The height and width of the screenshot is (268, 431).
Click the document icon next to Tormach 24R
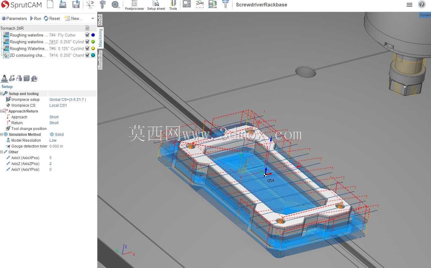(x=87, y=28)
